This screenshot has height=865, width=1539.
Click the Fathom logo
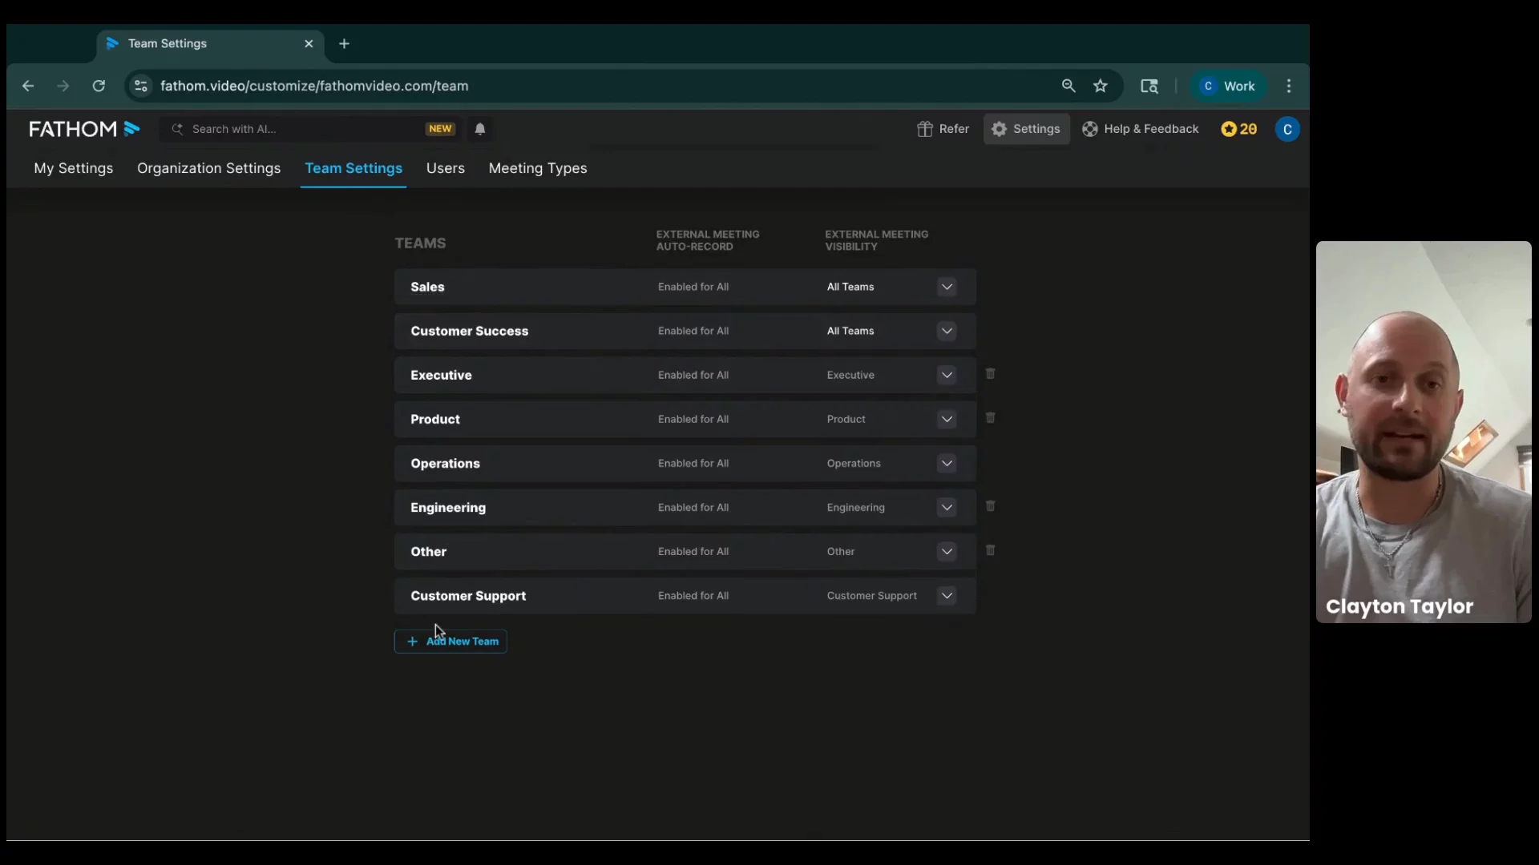84,129
